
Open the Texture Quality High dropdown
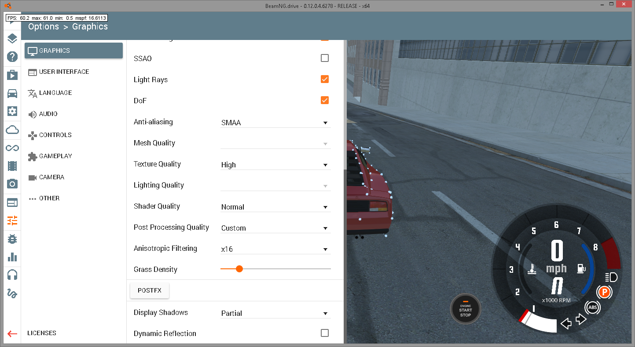coord(275,165)
